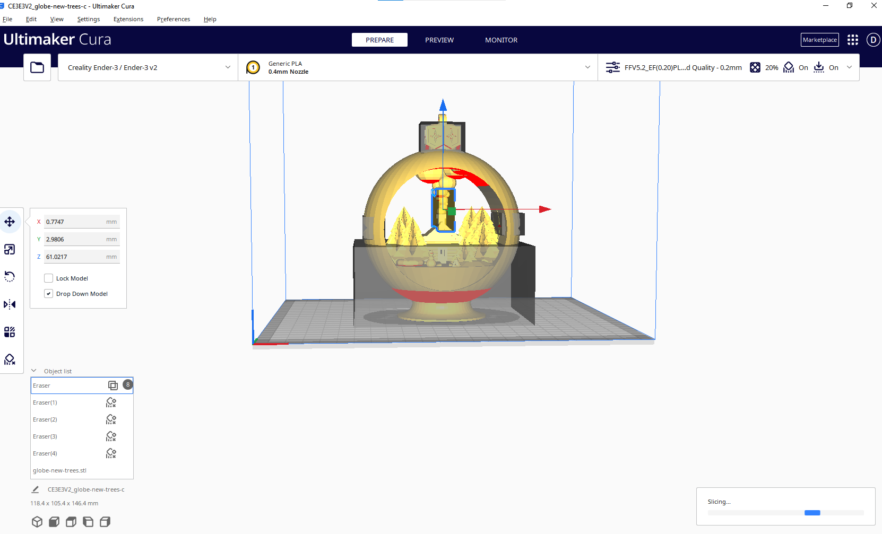Switch to the MONITOR stage tab
Screen dimensions: 882x534
pyautogui.click(x=501, y=40)
